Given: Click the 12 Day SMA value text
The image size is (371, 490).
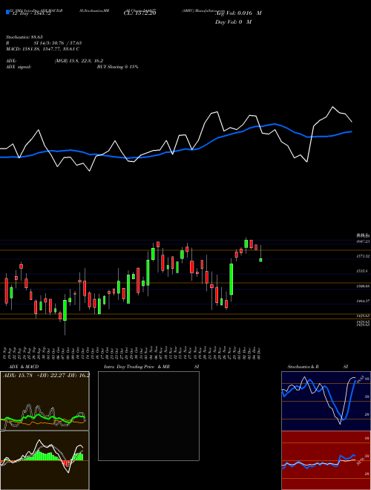Looking at the screenshot, I should click(31, 13).
